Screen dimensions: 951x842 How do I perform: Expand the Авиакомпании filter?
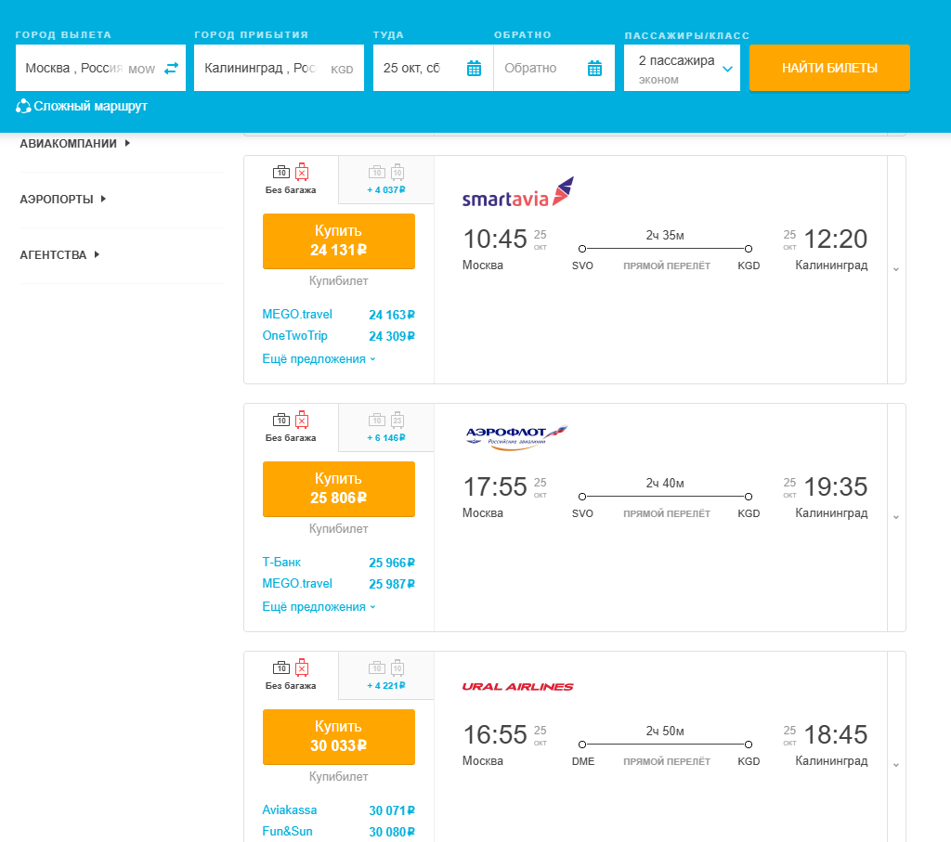tap(74, 143)
